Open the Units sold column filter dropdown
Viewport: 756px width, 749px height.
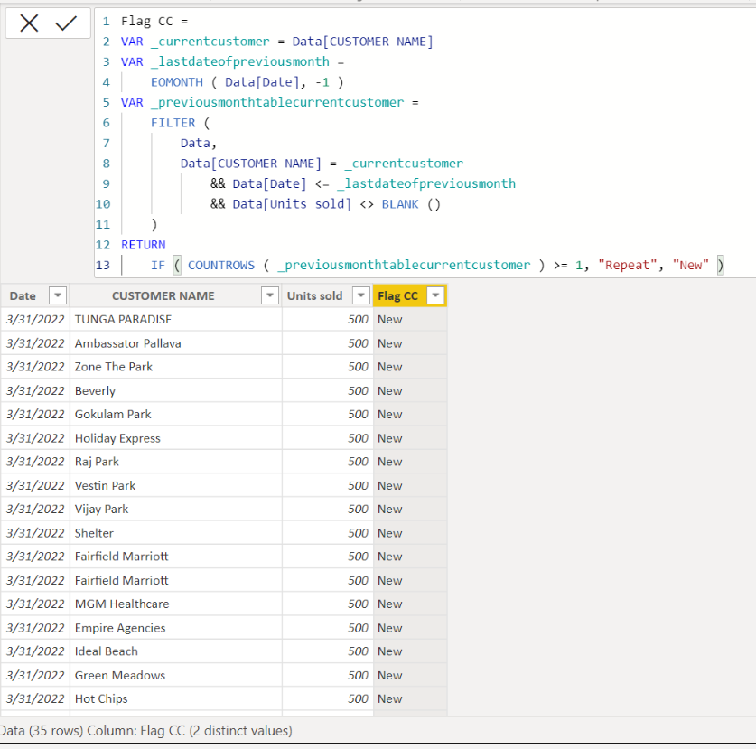360,295
